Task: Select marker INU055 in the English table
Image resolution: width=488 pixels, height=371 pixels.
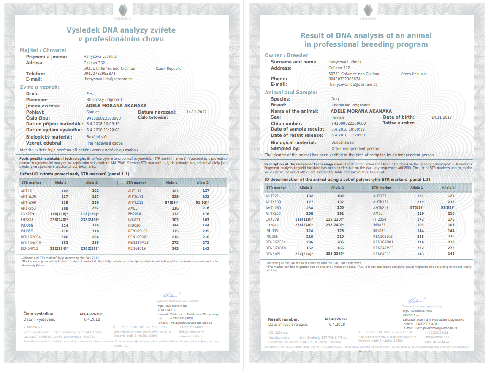Action: [x=272, y=237]
